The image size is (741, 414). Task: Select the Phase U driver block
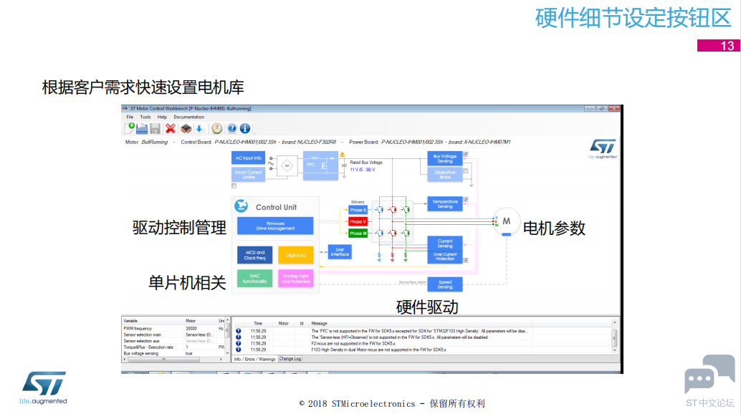[358, 210]
